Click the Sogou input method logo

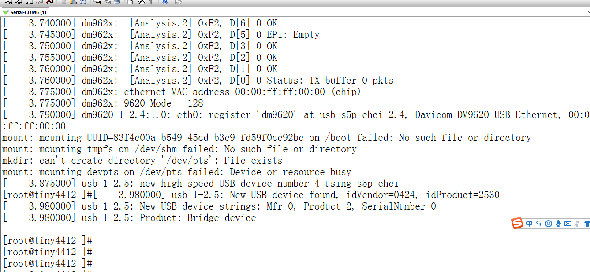517,223
